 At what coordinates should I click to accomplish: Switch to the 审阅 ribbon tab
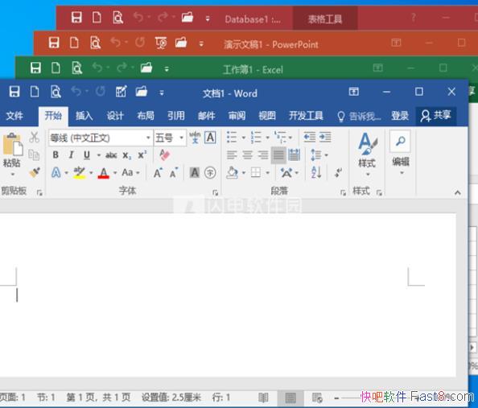tap(237, 116)
